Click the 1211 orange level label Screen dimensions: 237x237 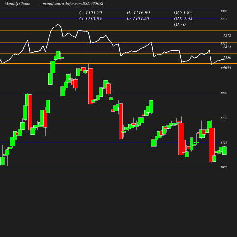[227, 46]
